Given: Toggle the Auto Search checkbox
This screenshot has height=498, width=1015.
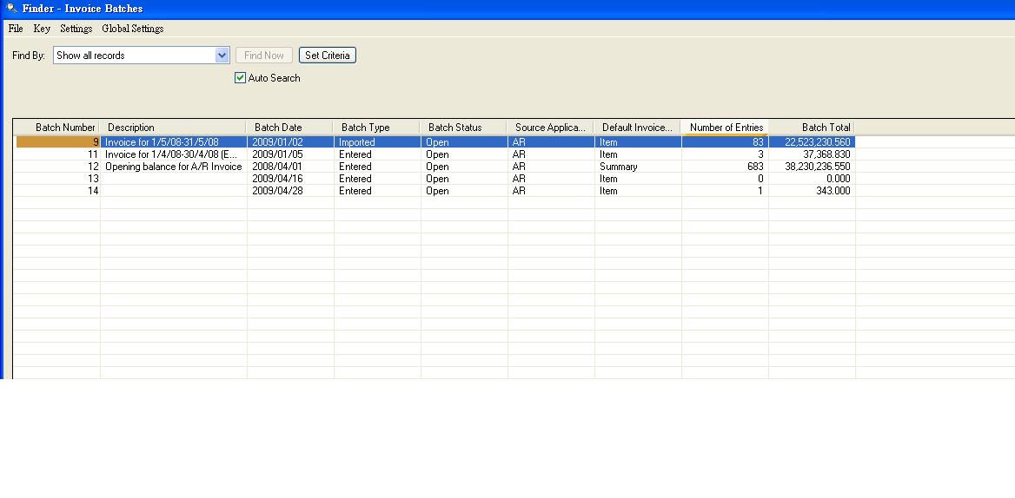Looking at the screenshot, I should [241, 78].
